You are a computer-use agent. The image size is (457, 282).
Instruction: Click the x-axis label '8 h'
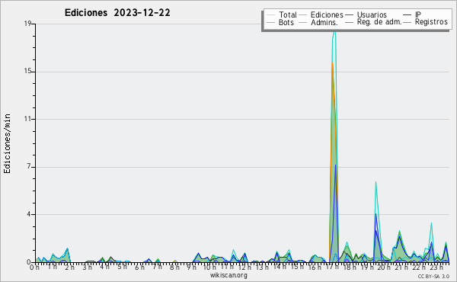tap(174, 267)
